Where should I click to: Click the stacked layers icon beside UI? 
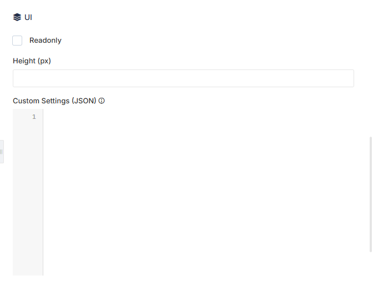pyautogui.click(x=17, y=17)
